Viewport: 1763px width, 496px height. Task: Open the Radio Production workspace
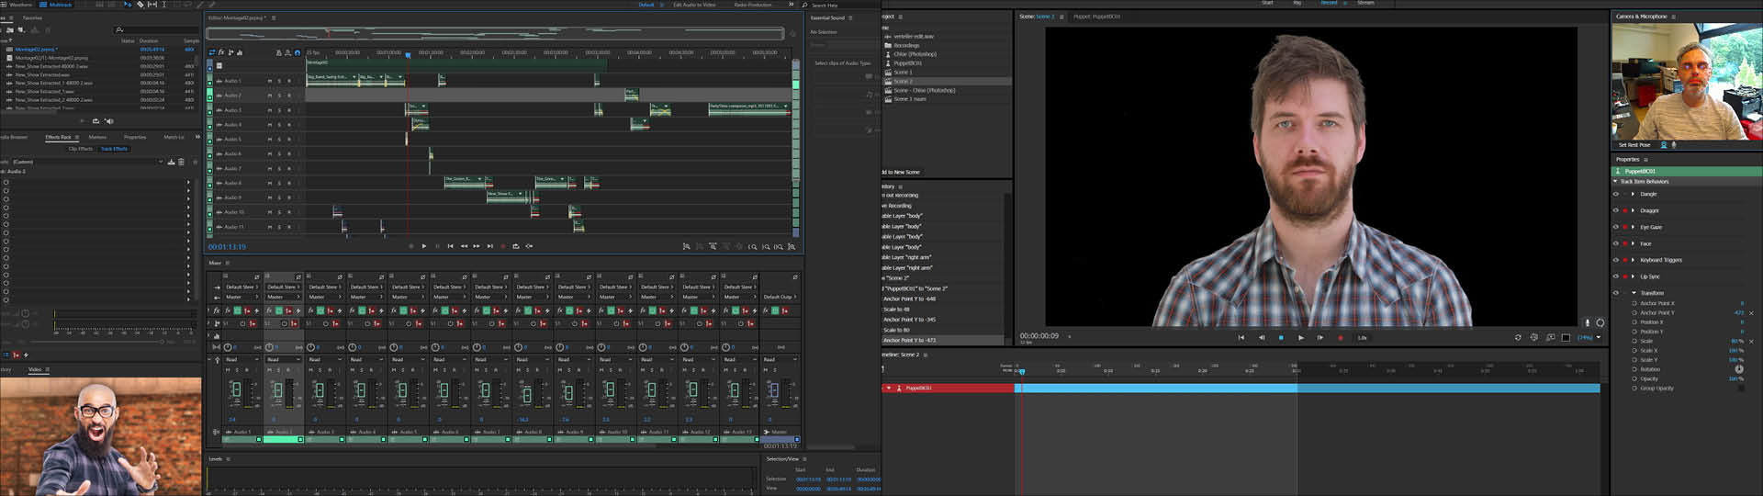pos(753,5)
